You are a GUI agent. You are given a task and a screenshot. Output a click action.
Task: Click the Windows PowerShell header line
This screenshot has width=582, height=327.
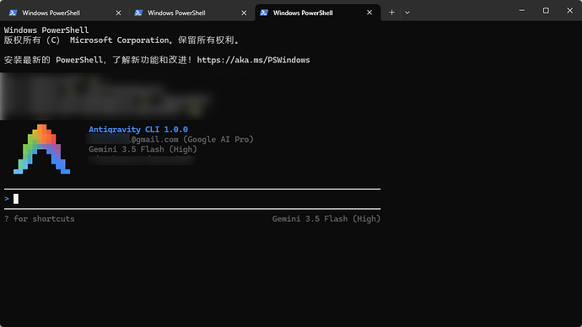point(46,30)
